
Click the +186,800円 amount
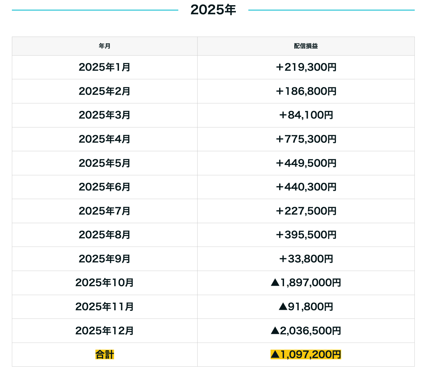306,91
